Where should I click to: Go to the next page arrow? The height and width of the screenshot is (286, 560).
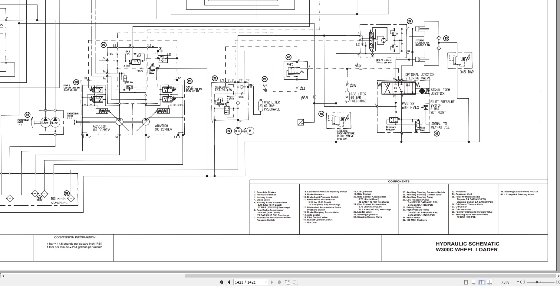(272, 282)
